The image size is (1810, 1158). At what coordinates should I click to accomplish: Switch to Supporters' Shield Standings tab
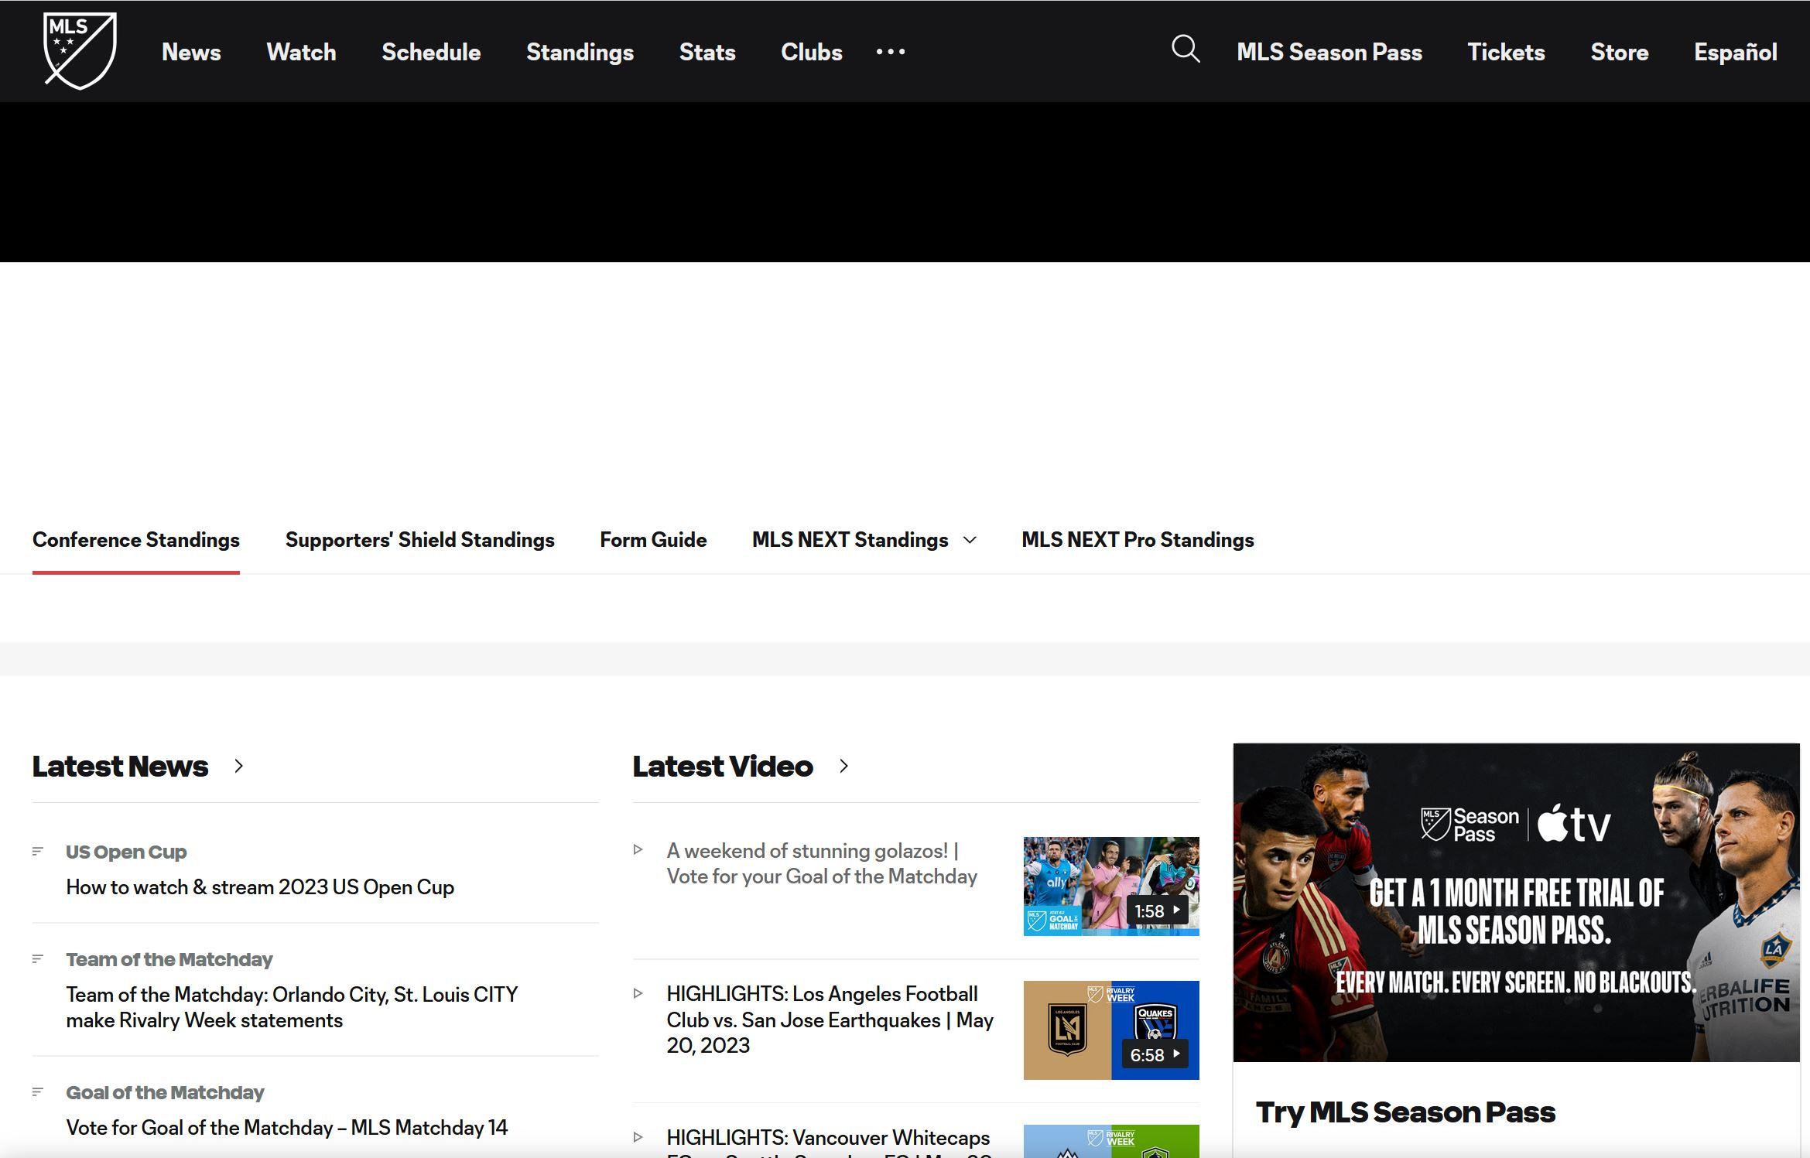point(420,540)
